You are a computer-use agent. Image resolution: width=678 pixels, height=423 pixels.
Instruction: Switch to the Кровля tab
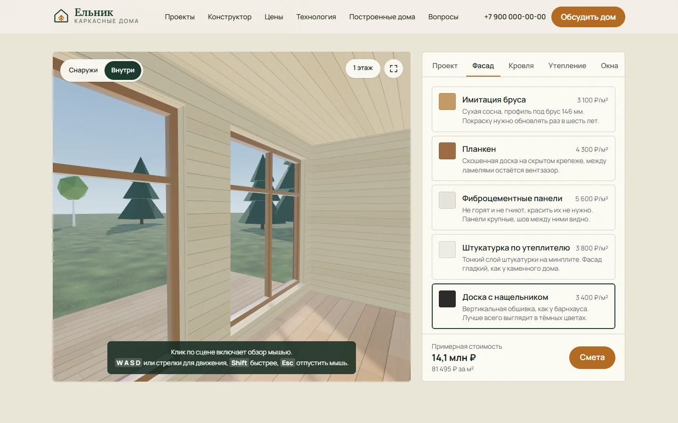click(521, 66)
